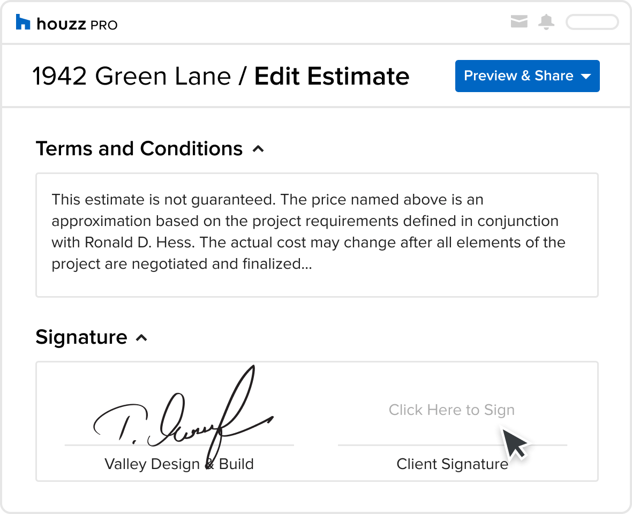632x514 pixels.
Task: Select the Edit Estimate page title
Action: click(x=332, y=76)
